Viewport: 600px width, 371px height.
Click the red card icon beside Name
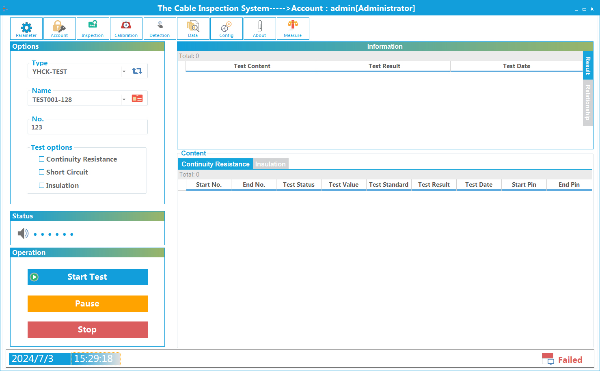pos(137,98)
